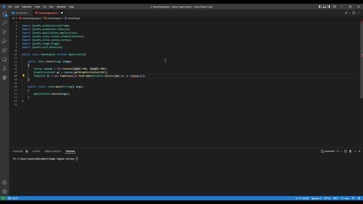This screenshot has width=363, height=204.
Task: Open the Testing flask icon view
Action: tap(5, 69)
